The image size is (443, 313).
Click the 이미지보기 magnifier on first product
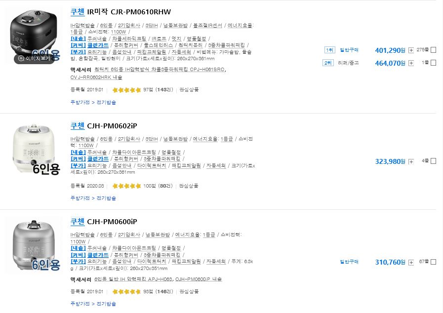[x=34, y=58]
